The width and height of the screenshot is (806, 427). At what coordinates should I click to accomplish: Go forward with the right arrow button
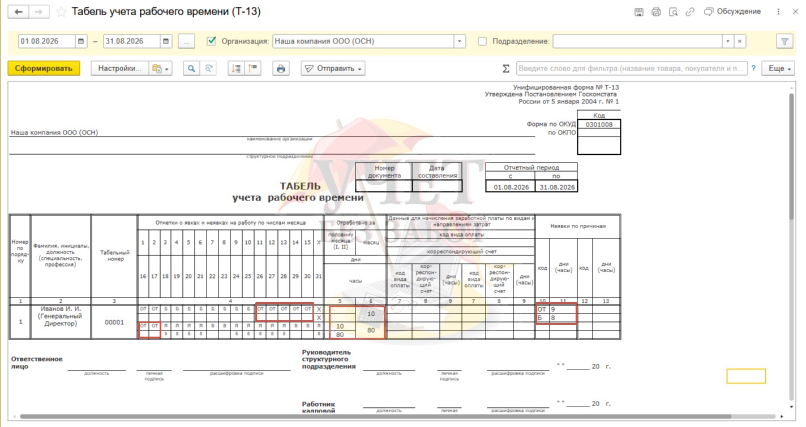[38, 12]
